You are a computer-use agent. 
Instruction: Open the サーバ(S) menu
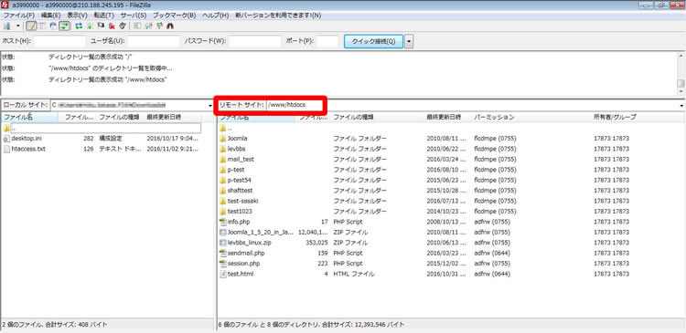click(x=134, y=16)
